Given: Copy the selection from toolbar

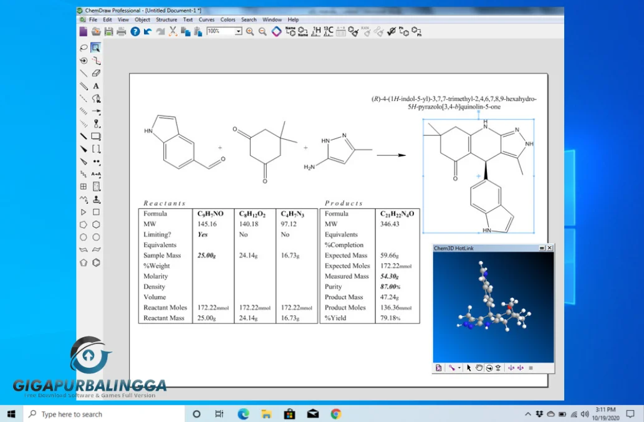Looking at the screenshot, I should click(186, 31).
